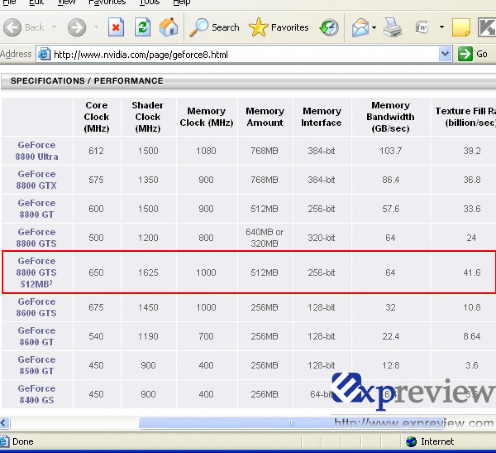Open the Mail button dropdown arrow
The image size is (496, 453).
(x=374, y=27)
